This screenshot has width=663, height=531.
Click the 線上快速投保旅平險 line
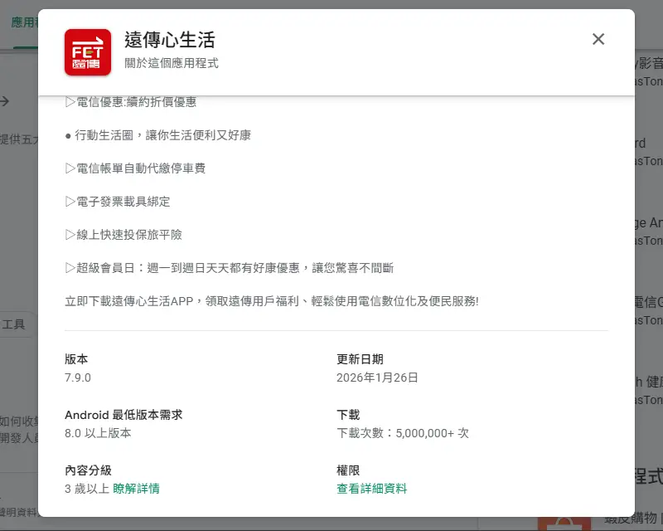123,235
